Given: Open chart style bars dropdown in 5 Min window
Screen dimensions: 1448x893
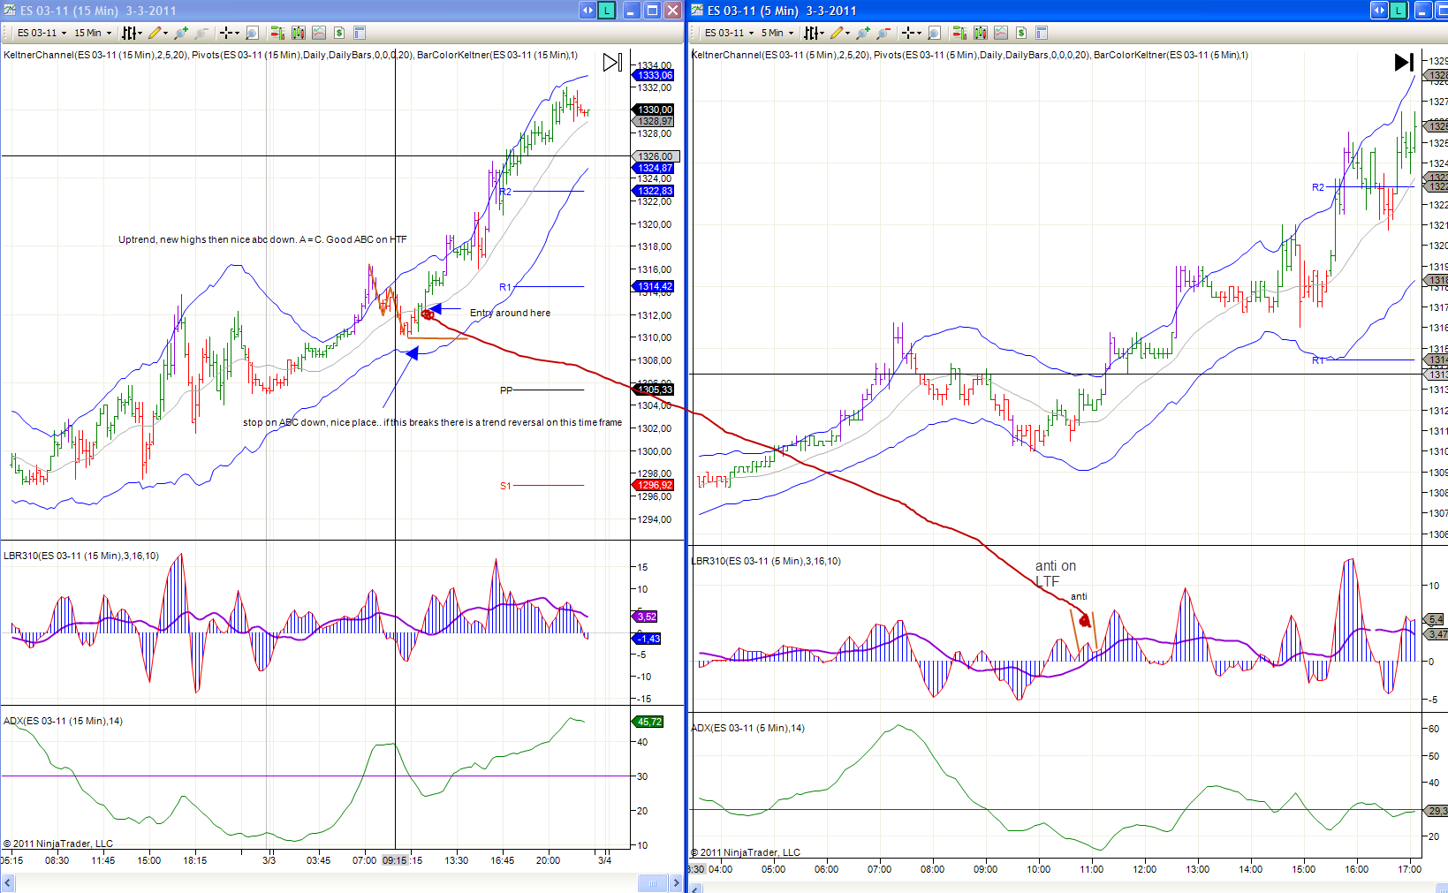Looking at the screenshot, I should [x=814, y=33].
